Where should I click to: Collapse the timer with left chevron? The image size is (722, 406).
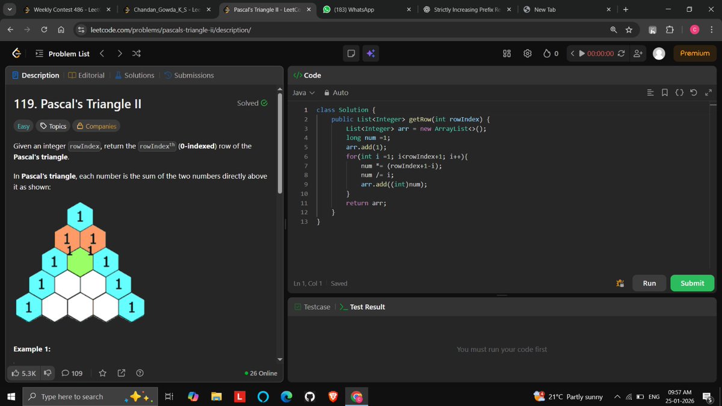click(572, 54)
